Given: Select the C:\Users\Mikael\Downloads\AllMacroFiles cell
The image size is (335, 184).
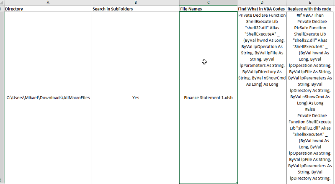Looking at the screenshot, I should pos(48,97).
